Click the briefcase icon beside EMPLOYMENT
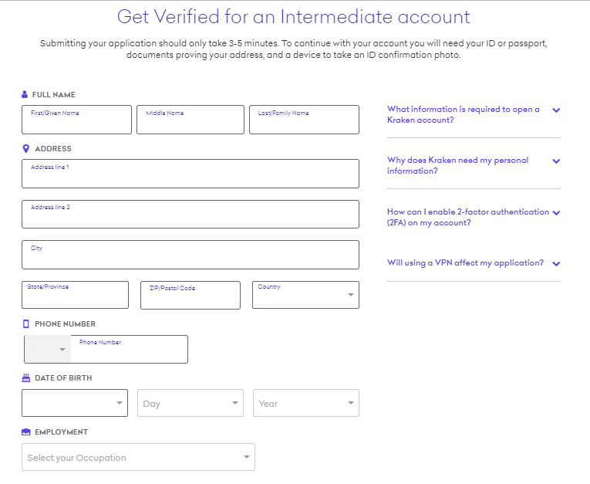The image size is (590, 484). point(26,432)
